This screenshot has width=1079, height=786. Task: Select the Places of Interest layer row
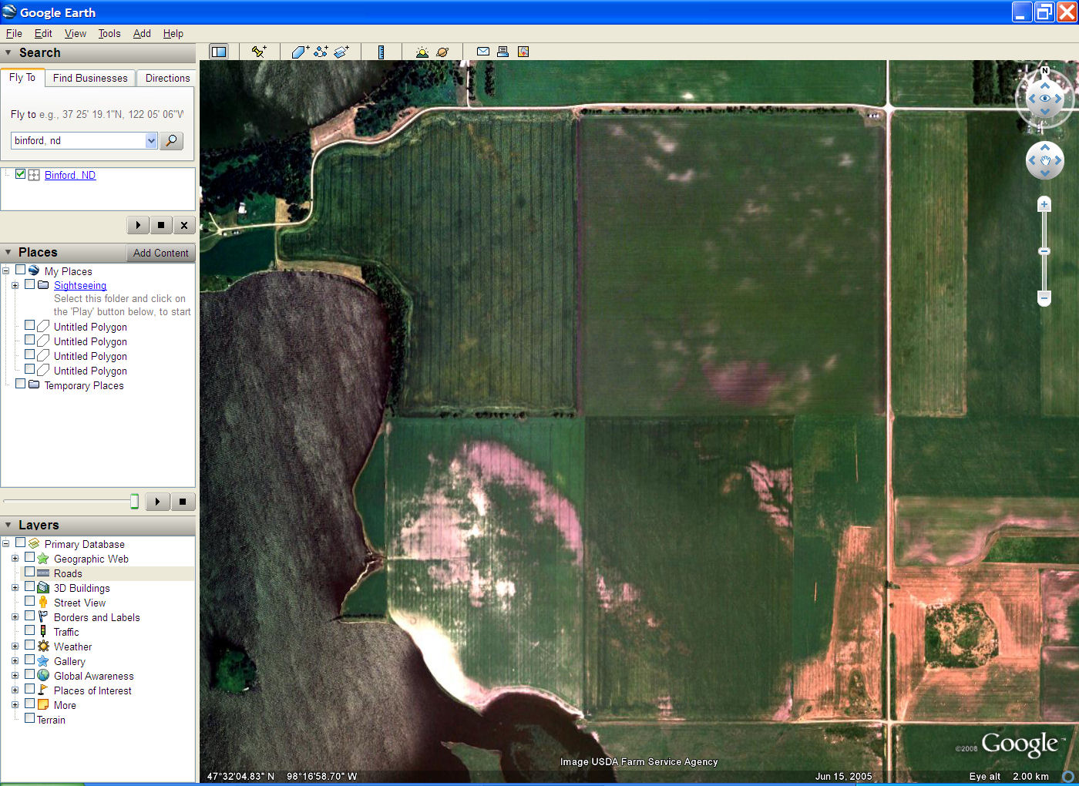tap(92, 690)
